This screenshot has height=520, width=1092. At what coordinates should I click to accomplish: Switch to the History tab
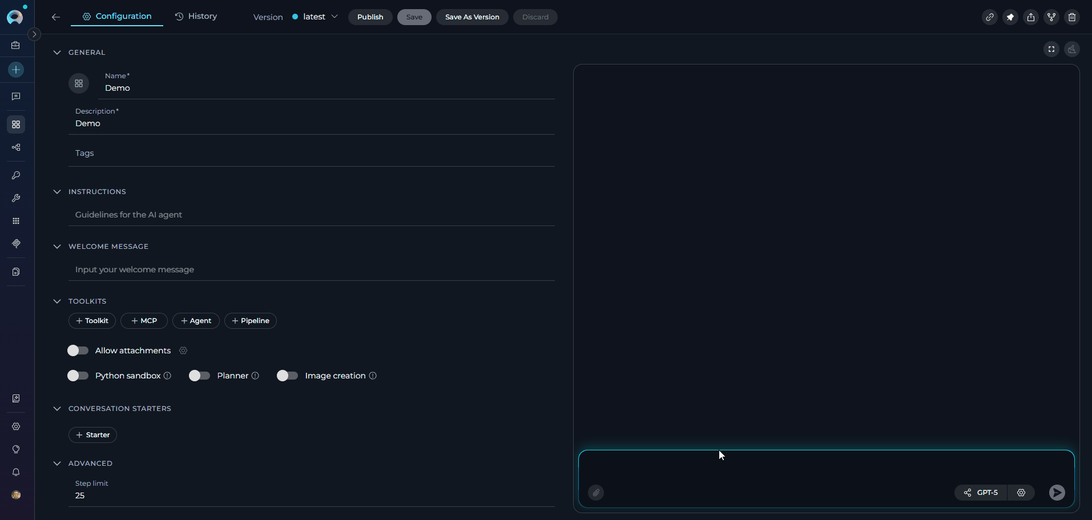tap(196, 17)
